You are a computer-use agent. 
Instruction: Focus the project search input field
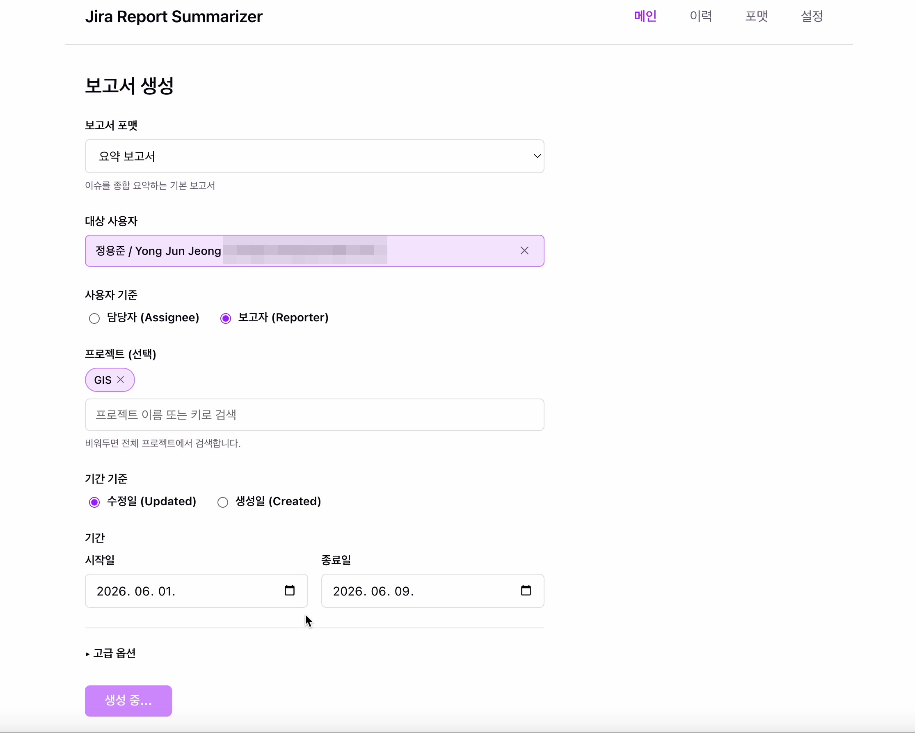tap(314, 415)
